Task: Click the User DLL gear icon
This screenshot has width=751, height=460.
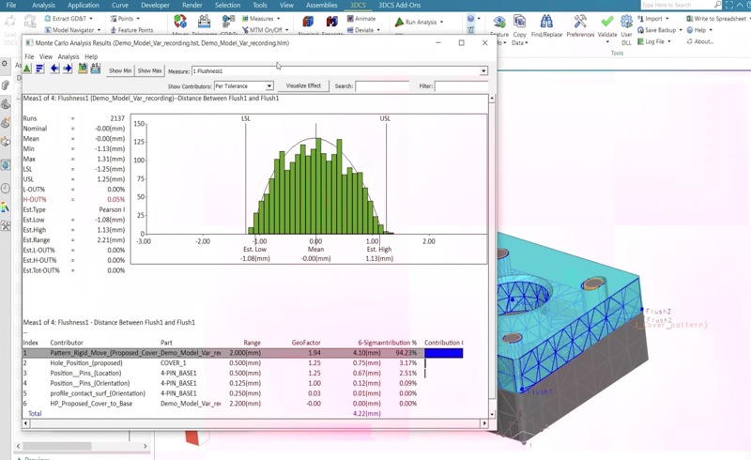Action: (x=626, y=22)
